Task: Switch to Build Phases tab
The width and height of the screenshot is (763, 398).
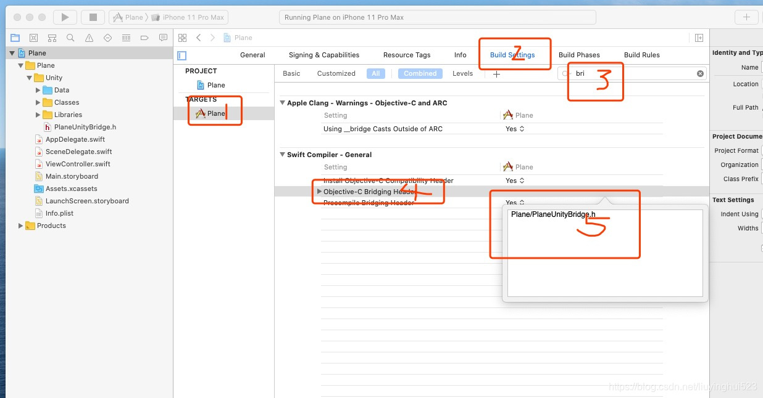Action: [579, 55]
